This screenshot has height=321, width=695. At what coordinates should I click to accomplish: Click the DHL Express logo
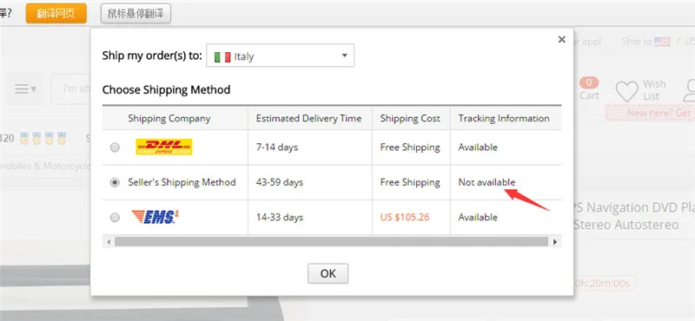click(x=164, y=147)
